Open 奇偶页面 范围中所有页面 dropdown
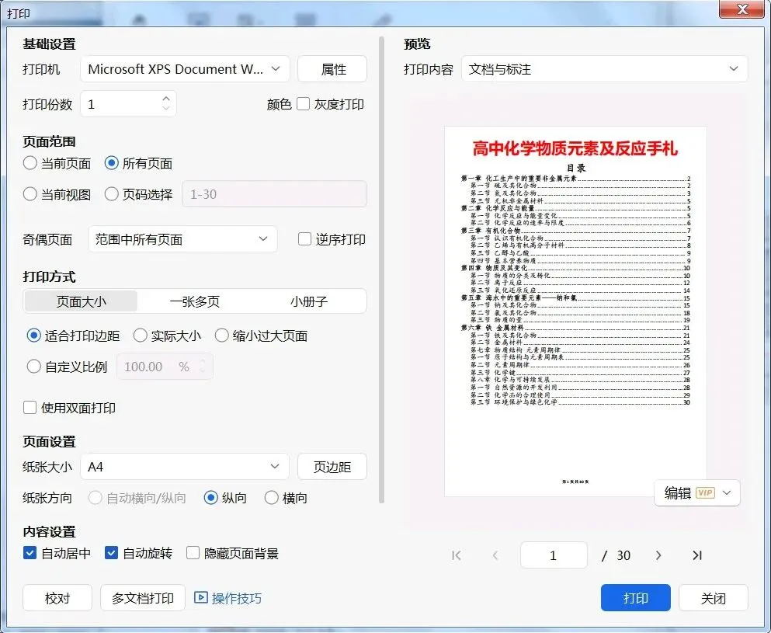The width and height of the screenshot is (771, 633). click(x=182, y=239)
